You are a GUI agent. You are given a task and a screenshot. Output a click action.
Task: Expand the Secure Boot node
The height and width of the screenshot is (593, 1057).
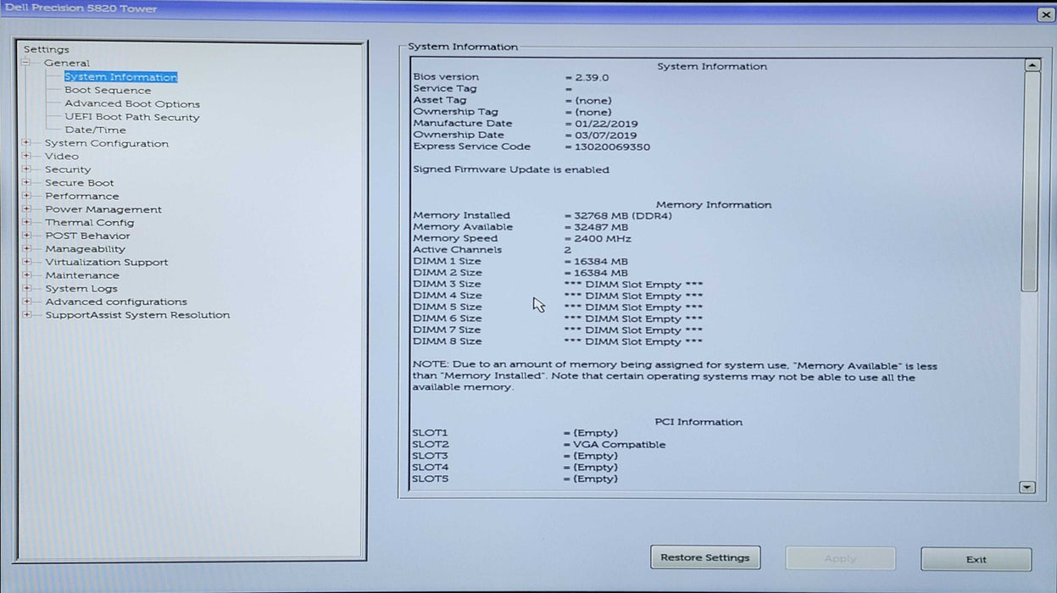point(26,183)
